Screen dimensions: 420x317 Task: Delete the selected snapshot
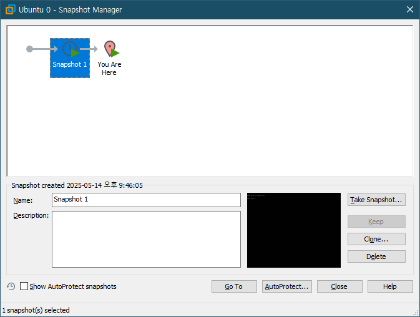[x=376, y=256]
